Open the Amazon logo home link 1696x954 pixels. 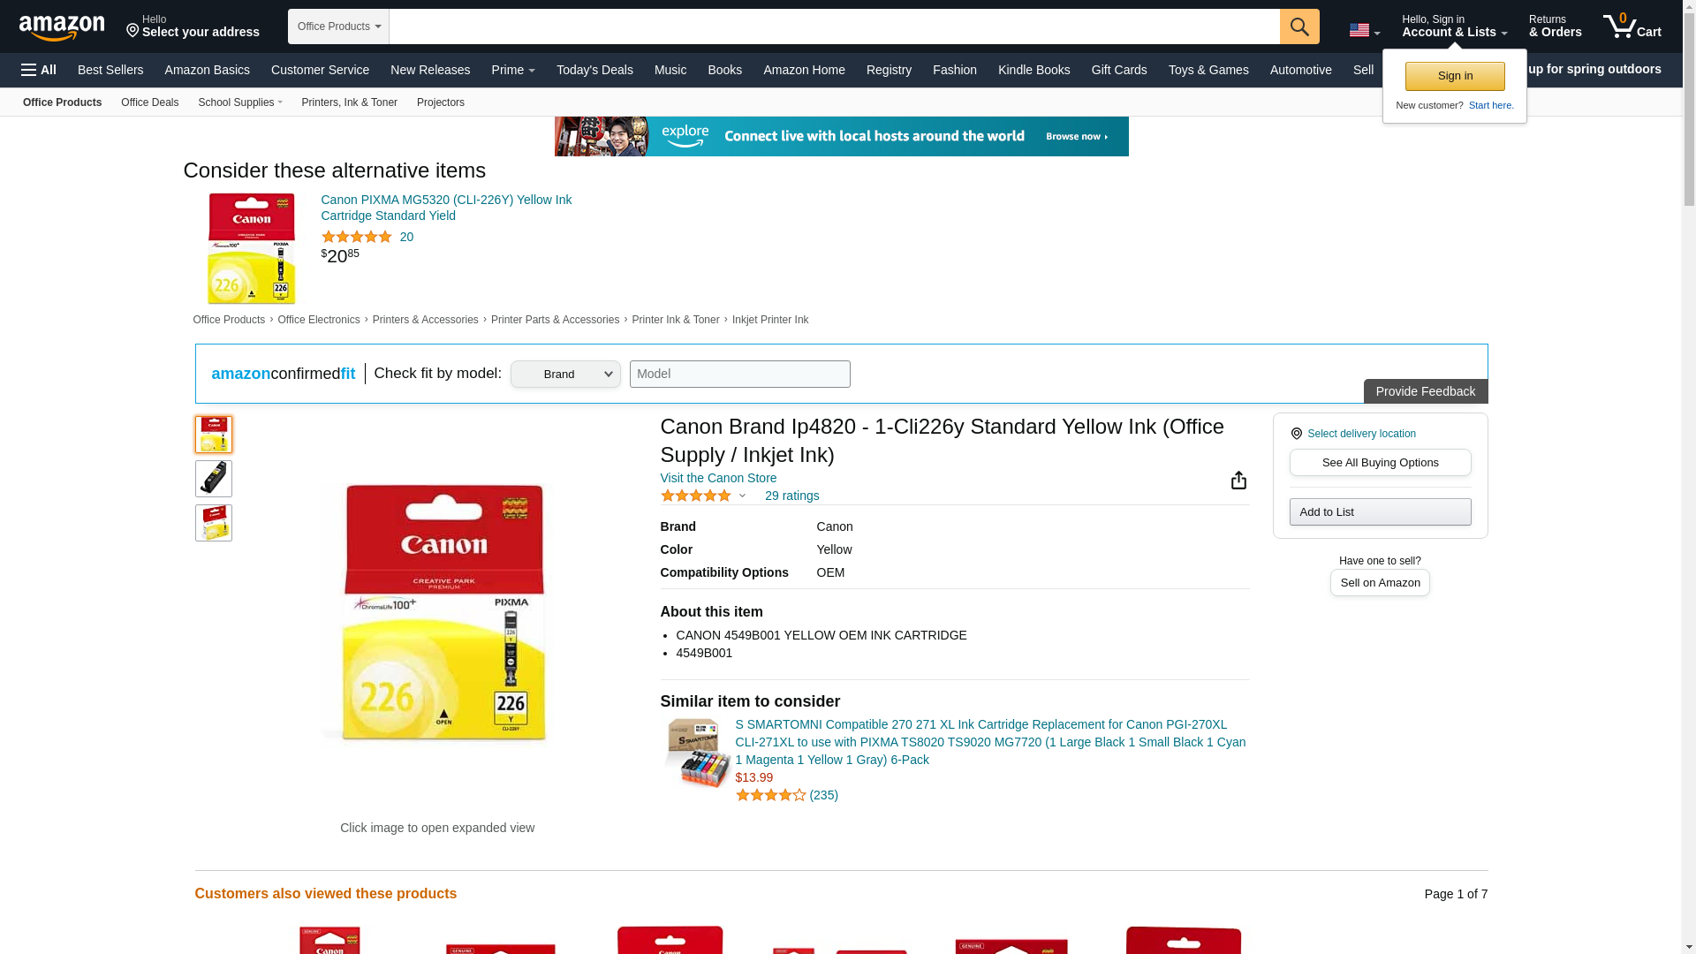point(62,27)
